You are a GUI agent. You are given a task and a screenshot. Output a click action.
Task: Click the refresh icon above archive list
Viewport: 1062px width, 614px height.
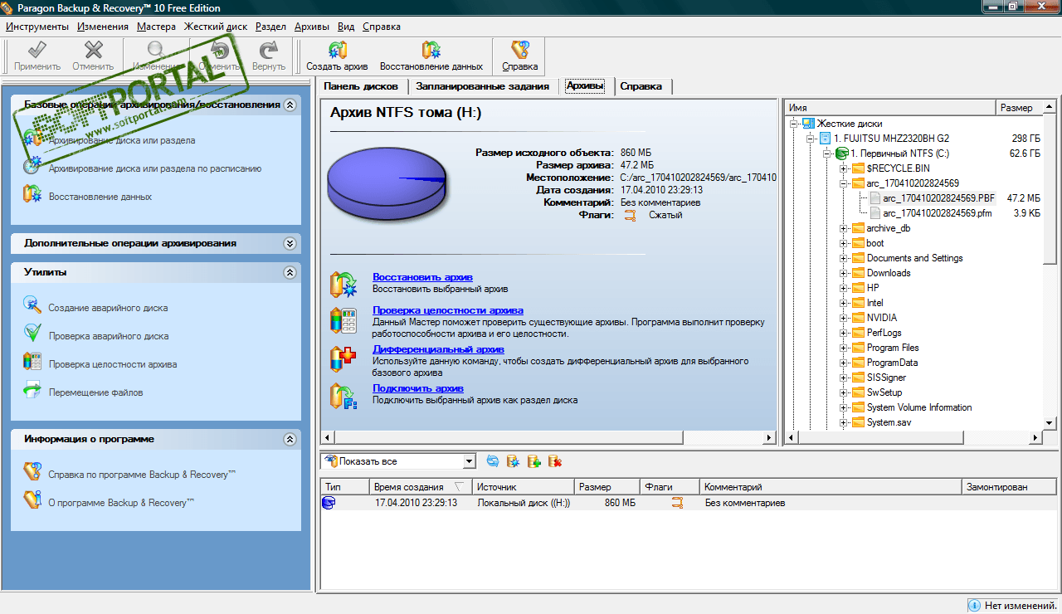coord(493,461)
